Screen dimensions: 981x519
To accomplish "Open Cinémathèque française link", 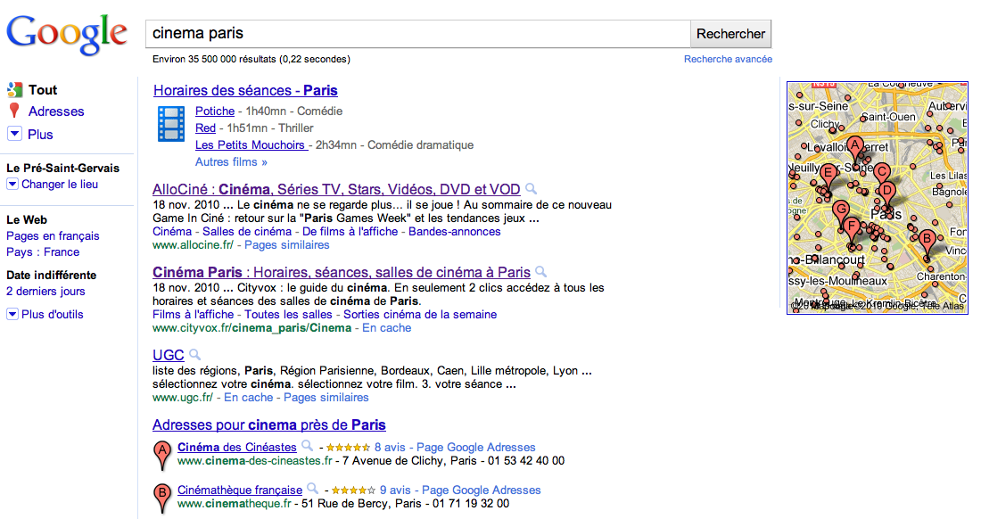I will coord(240,490).
